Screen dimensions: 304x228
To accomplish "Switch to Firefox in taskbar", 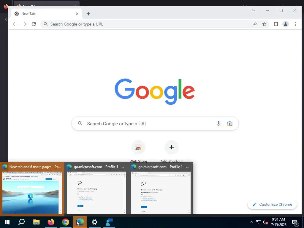I will [x=51, y=222].
